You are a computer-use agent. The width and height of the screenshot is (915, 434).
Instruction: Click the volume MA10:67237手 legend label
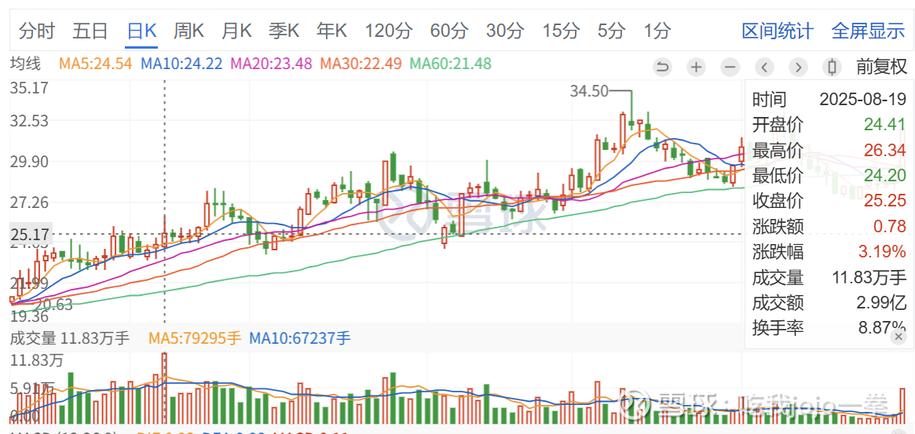[x=300, y=339]
